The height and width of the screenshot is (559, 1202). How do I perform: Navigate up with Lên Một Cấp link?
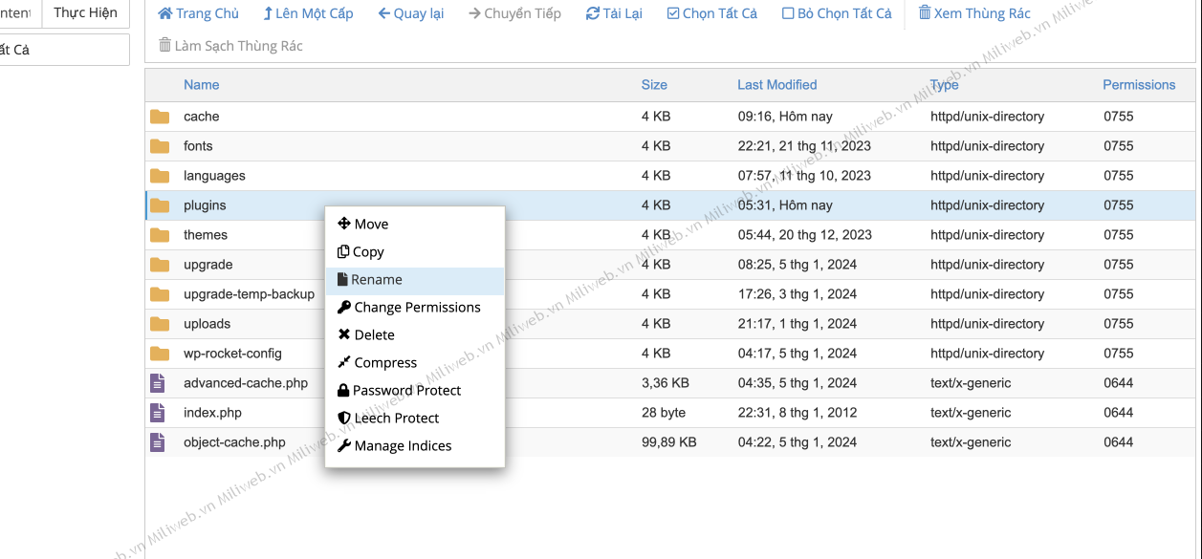[x=308, y=13]
